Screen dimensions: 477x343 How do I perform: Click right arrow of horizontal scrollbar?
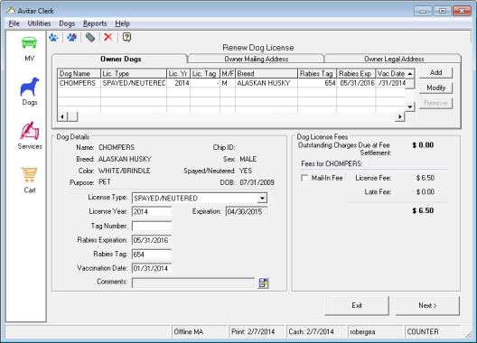coord(399,116)
